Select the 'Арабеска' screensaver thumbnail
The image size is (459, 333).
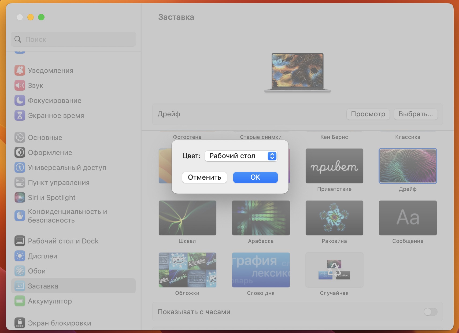(x=261, y=218)
